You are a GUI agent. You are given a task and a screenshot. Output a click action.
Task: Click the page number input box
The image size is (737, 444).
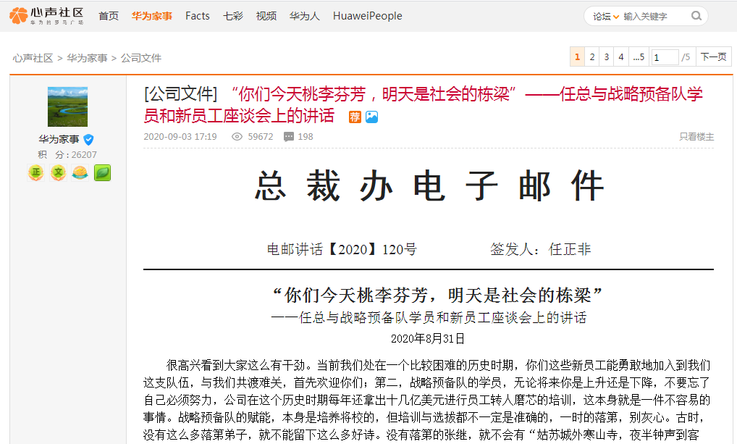click(x=665, y=57)
